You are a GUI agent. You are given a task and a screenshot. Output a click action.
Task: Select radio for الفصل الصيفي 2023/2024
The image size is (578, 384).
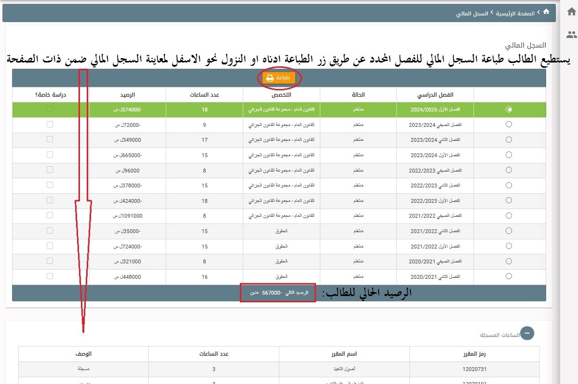(x=509, y=124)
